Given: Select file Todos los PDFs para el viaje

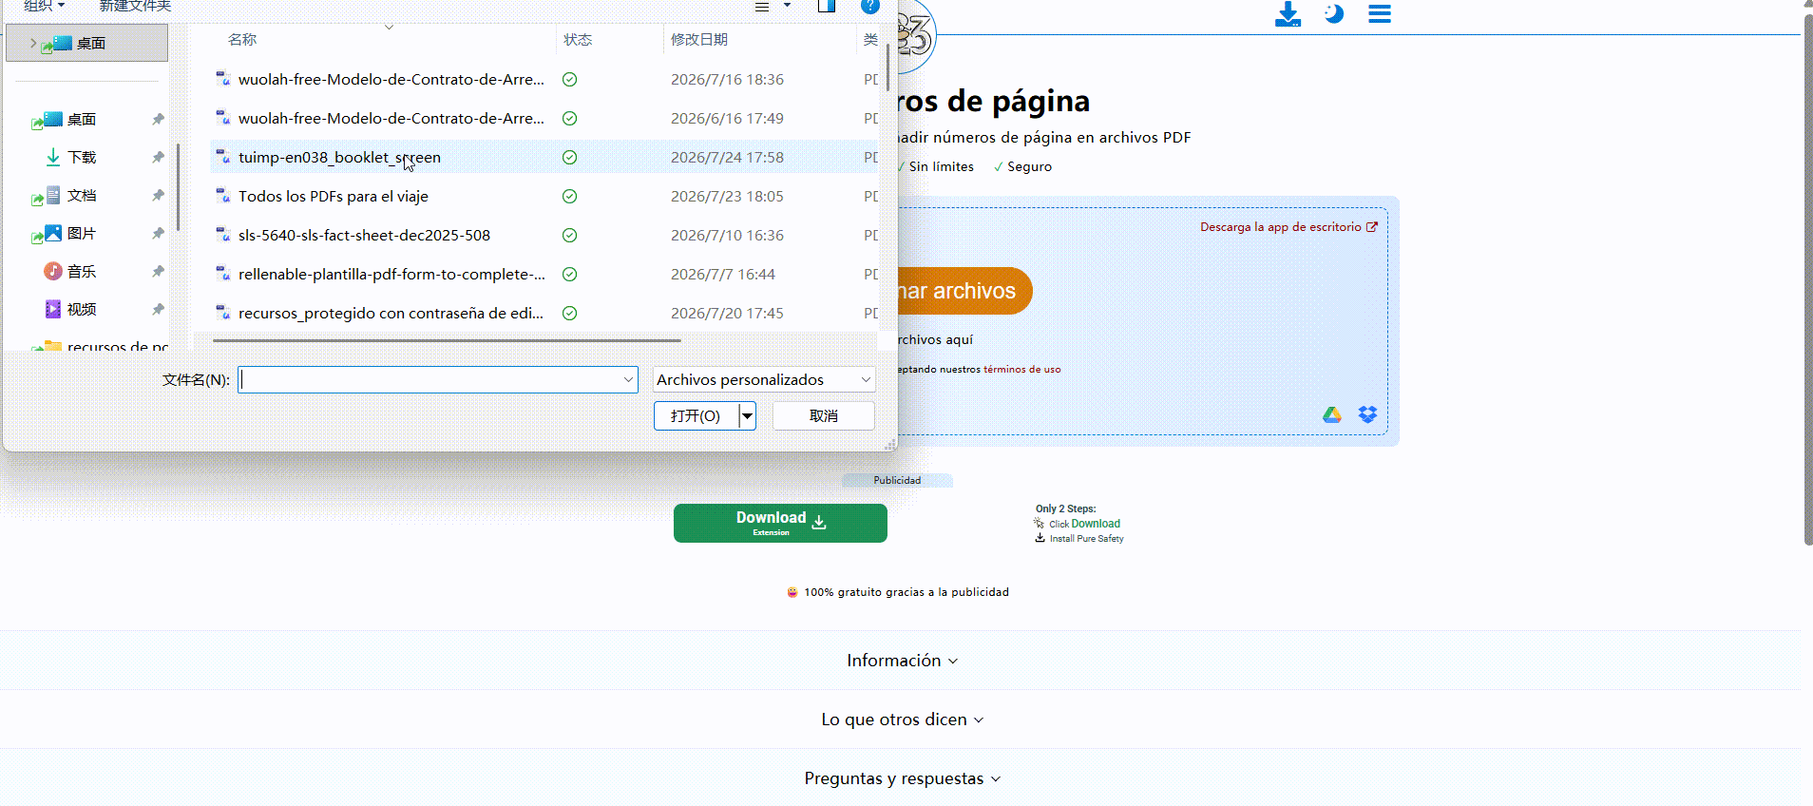Looking at the screenshot, I should pos(334,196).
